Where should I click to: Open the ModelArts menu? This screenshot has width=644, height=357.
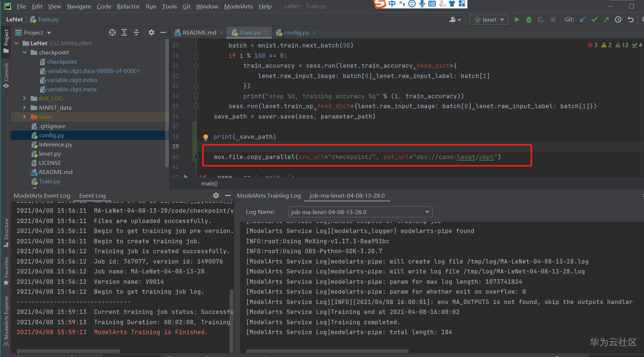pos(238,6)
